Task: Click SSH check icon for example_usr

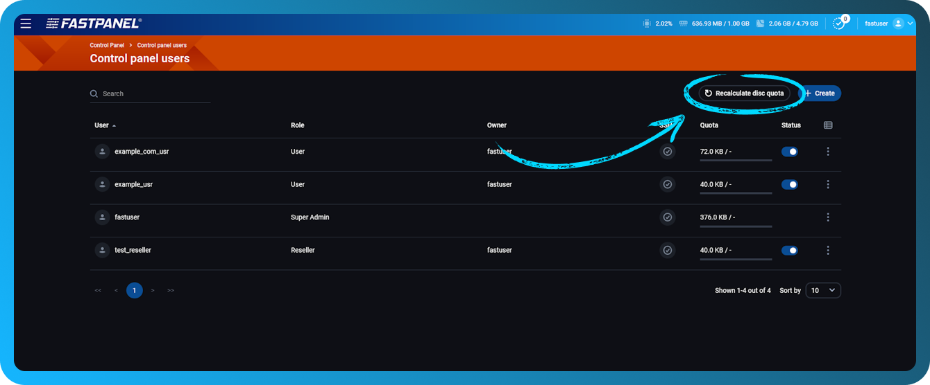Action: [x=667, y=185]
